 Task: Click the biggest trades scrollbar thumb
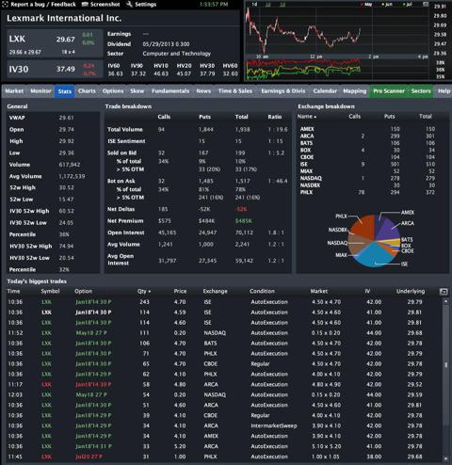(x=445, y=365)
